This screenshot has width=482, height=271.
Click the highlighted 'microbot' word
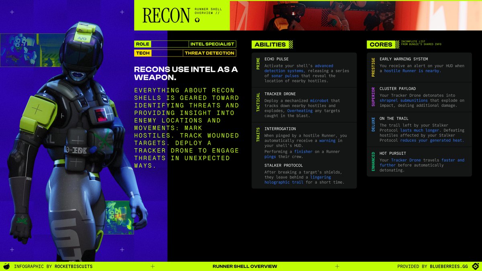tap(320, 101)
